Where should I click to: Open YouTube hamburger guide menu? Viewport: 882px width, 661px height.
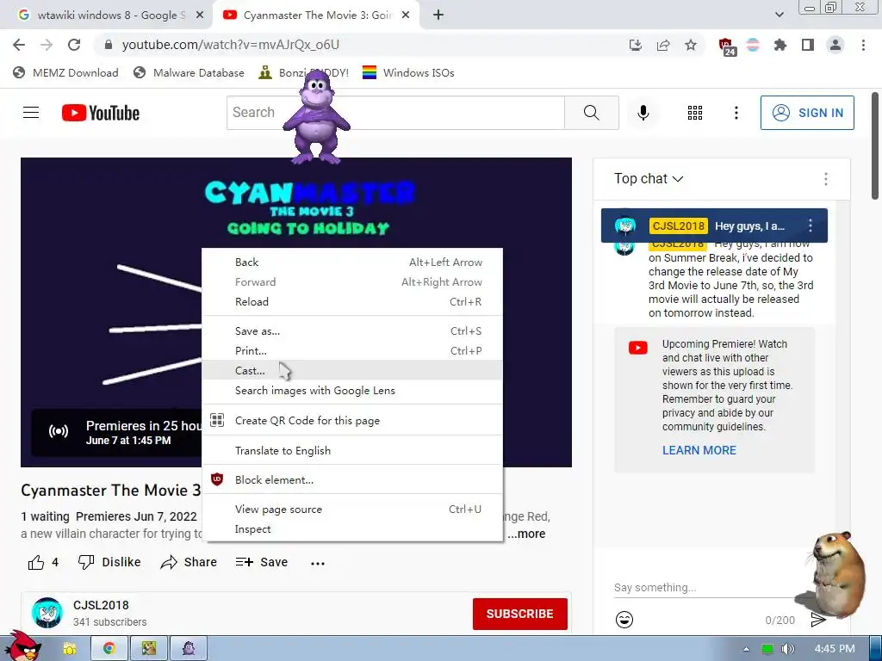click(x=31, y=113)
